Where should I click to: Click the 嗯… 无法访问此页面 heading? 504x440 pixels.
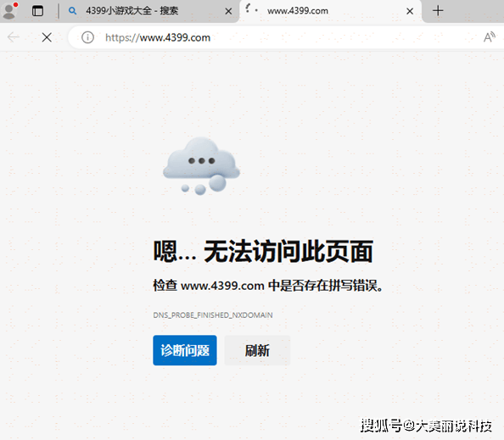(263, 251)
